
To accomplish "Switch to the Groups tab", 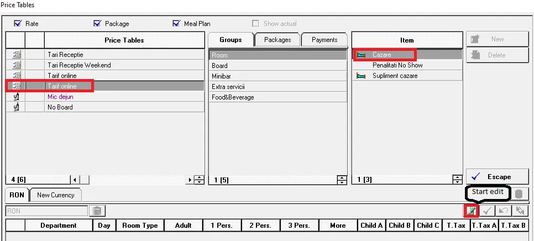I will (x=231, y=40).
